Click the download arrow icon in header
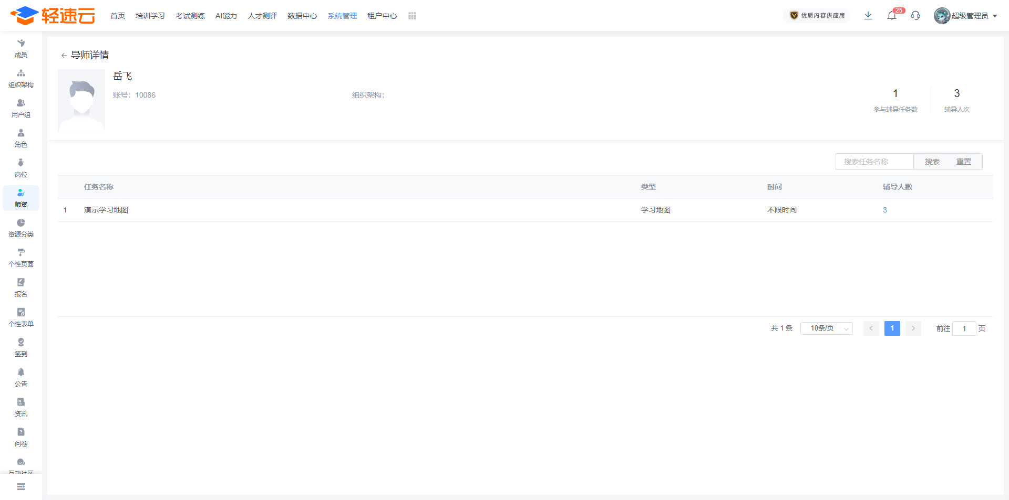This screenshot has height=500, width=1009. 868,16
